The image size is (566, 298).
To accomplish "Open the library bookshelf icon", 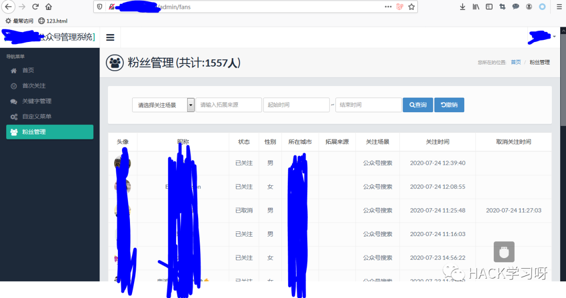I will click(476, 6).
